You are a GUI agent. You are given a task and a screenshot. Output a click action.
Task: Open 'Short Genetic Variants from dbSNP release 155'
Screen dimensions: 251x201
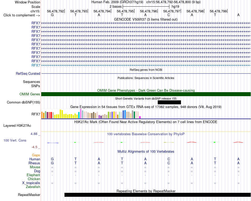pyautogui.click(x=146, y=99)
